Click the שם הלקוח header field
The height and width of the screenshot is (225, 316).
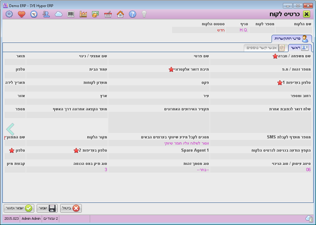[293, 30]
